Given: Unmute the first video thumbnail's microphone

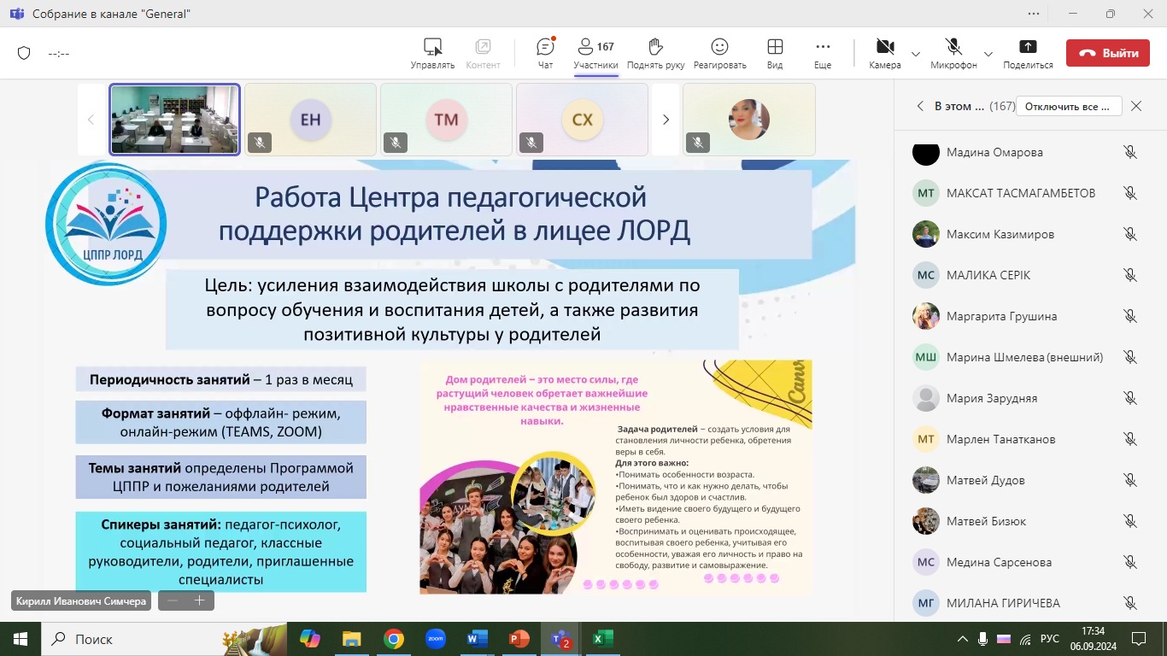Looking at the screenshot, I should pos(260,143).
